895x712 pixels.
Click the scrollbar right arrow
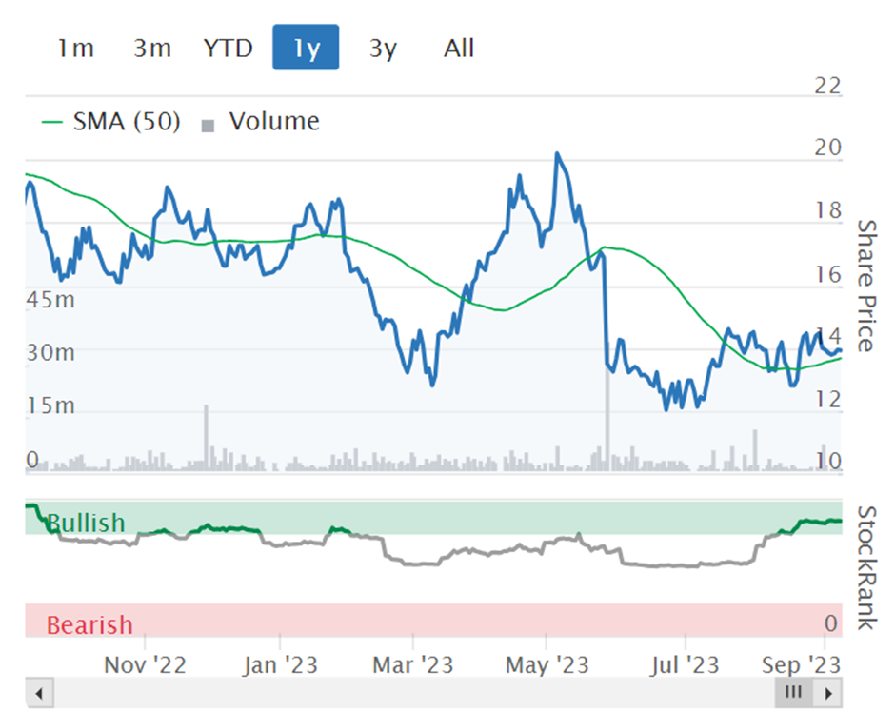[828, 693]
